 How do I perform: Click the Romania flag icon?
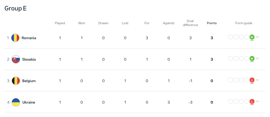click(16, 38)
